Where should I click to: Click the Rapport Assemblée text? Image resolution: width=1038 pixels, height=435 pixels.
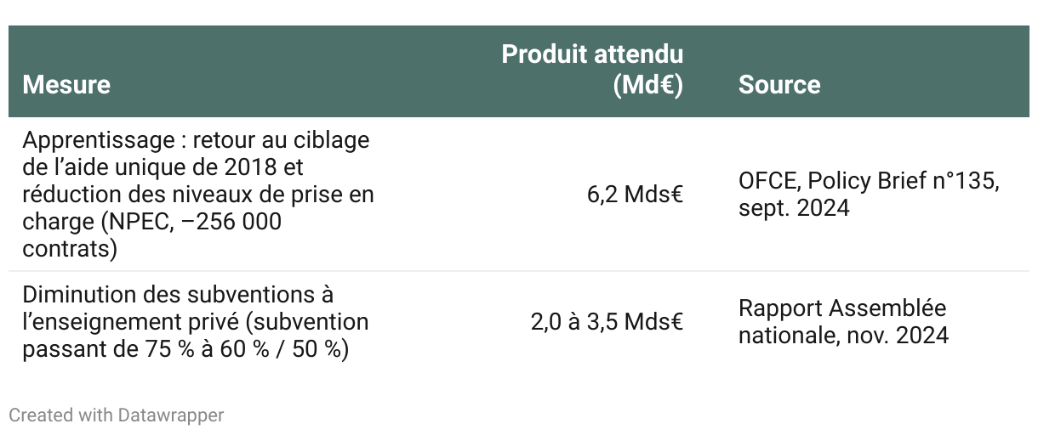[841, 308]
